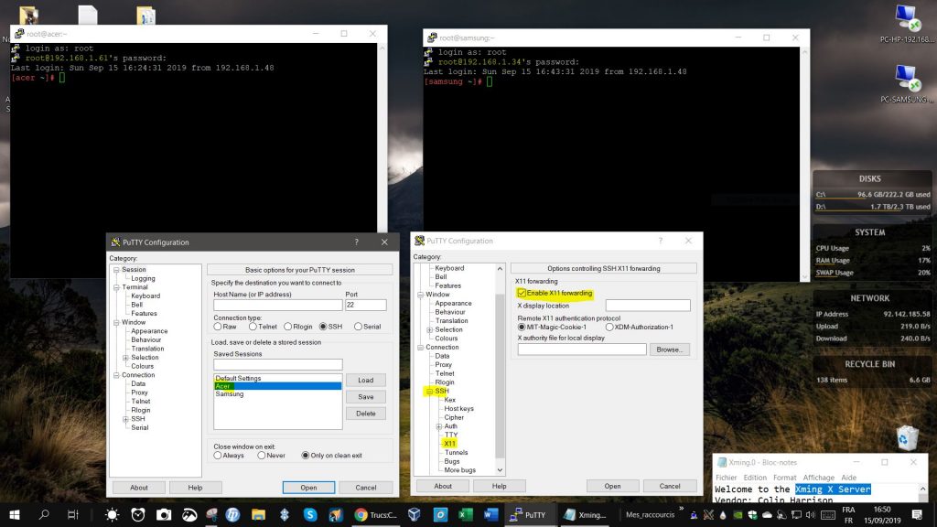Collapse the Window node in right PuTTY dialog
This screenshot has height=527, width=937.
coord(421,295)
